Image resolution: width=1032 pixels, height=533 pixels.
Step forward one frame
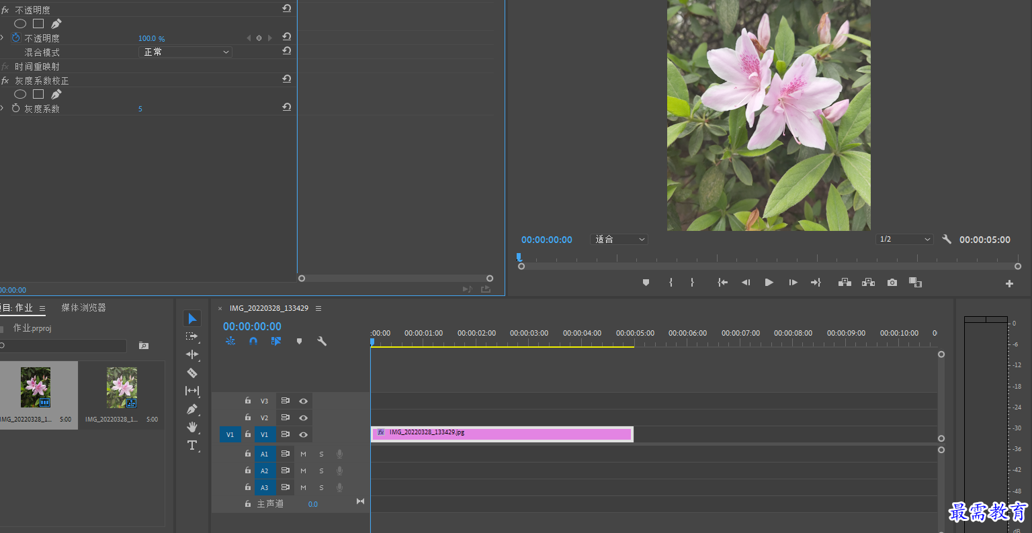pos(793,283)
